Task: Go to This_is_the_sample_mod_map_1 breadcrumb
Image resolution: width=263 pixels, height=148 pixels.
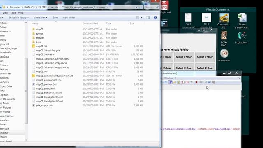Action: (78, 7)
